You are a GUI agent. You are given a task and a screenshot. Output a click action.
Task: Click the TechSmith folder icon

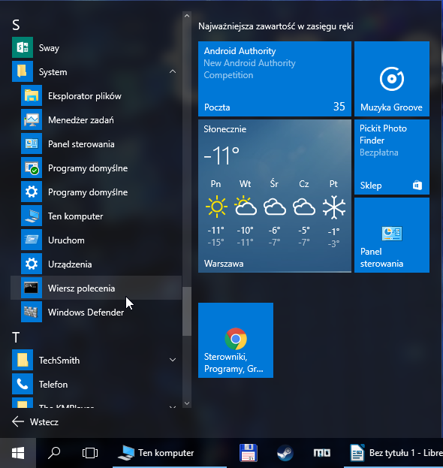pyautogui.click(x=23, y=360)
